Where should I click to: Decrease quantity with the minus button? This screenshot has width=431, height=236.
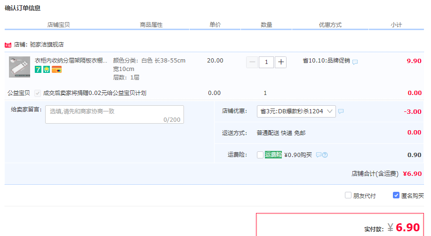(x=252, y=62)
